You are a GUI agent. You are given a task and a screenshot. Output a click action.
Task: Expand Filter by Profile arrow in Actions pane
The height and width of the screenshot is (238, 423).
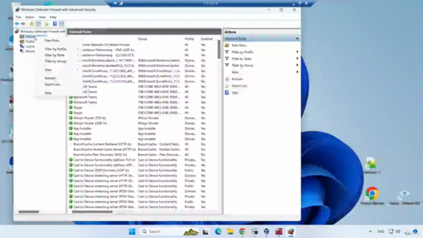[297, 52]
